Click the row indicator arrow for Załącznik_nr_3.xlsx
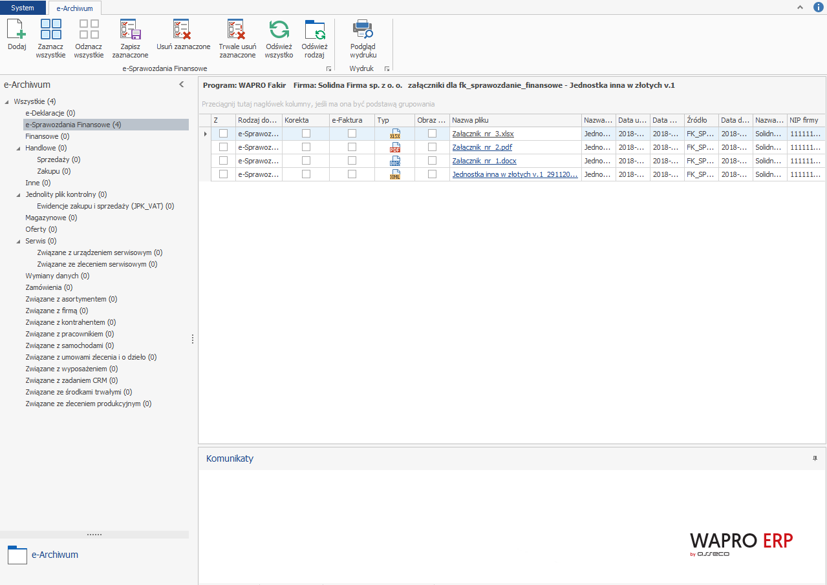The width and height of the screenshot is (827, 585). click(206, 134)
